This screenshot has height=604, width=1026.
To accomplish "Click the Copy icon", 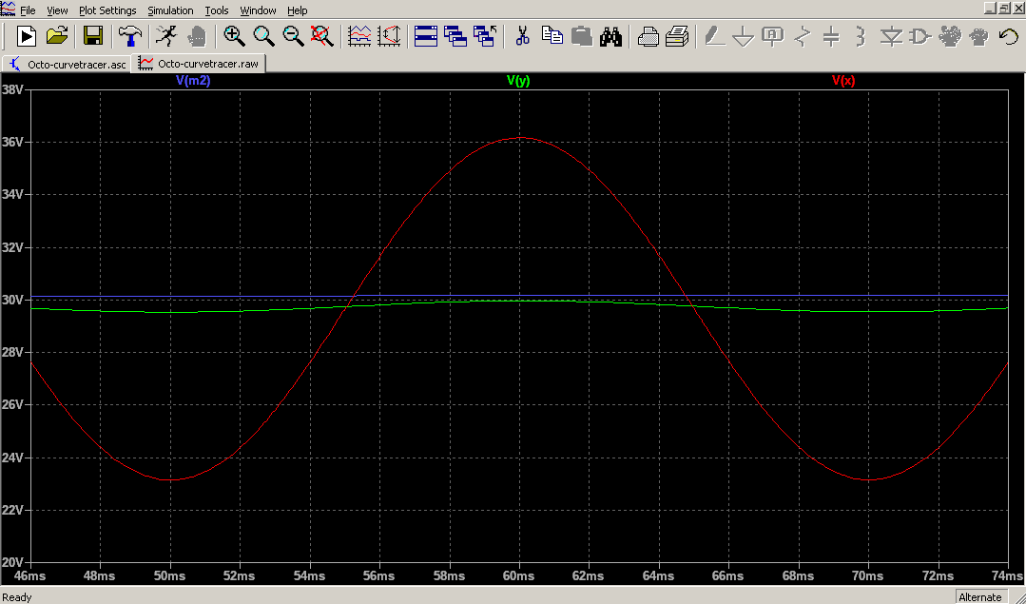I will [x=552, y=36].
